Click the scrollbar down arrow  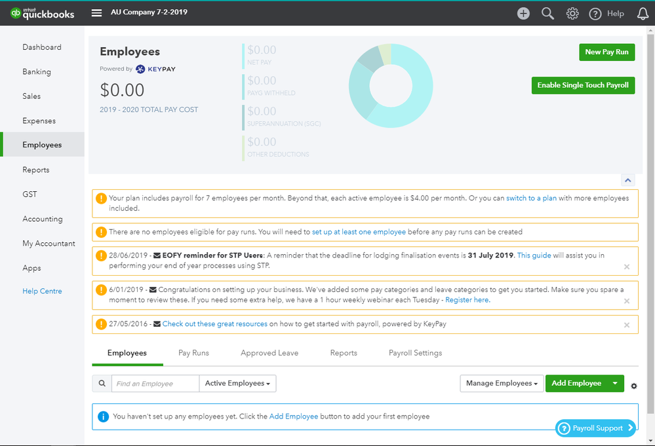coord(650,441)
